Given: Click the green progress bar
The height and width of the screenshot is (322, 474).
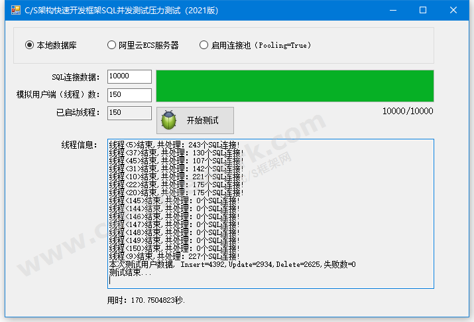Looking at the screenshot, I should point(295,86).
